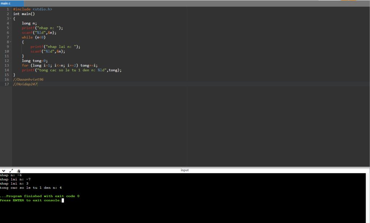
Task: Switch to the main.c file tab
Action: 12,3
